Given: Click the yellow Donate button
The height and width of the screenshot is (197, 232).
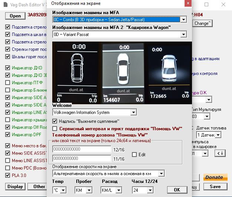Looking at the screenshot, I should [214, 177].
